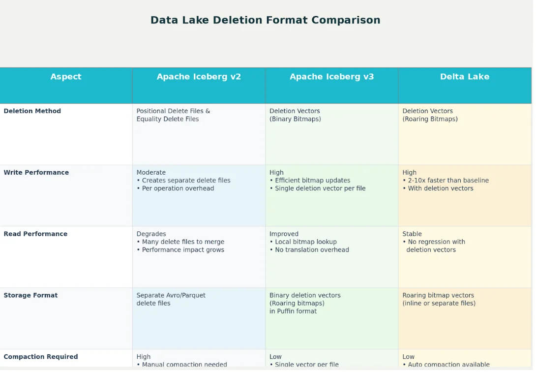Click the "Deletion Vectors (Roaring Bitmaps)" cell
The image size is (536, 372).
tap(430, 115)
